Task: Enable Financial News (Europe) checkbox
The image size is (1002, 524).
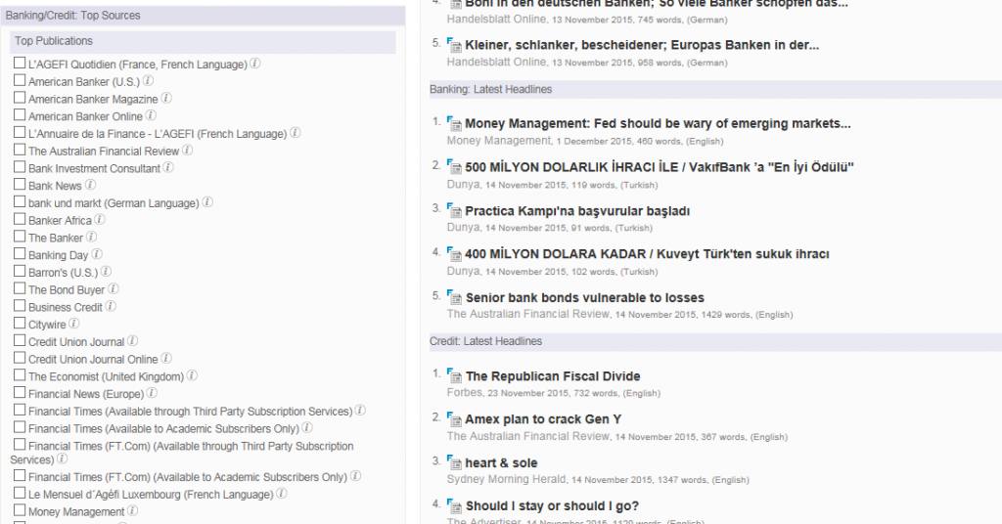Action: pyautogui.click(x=20, y=393)
